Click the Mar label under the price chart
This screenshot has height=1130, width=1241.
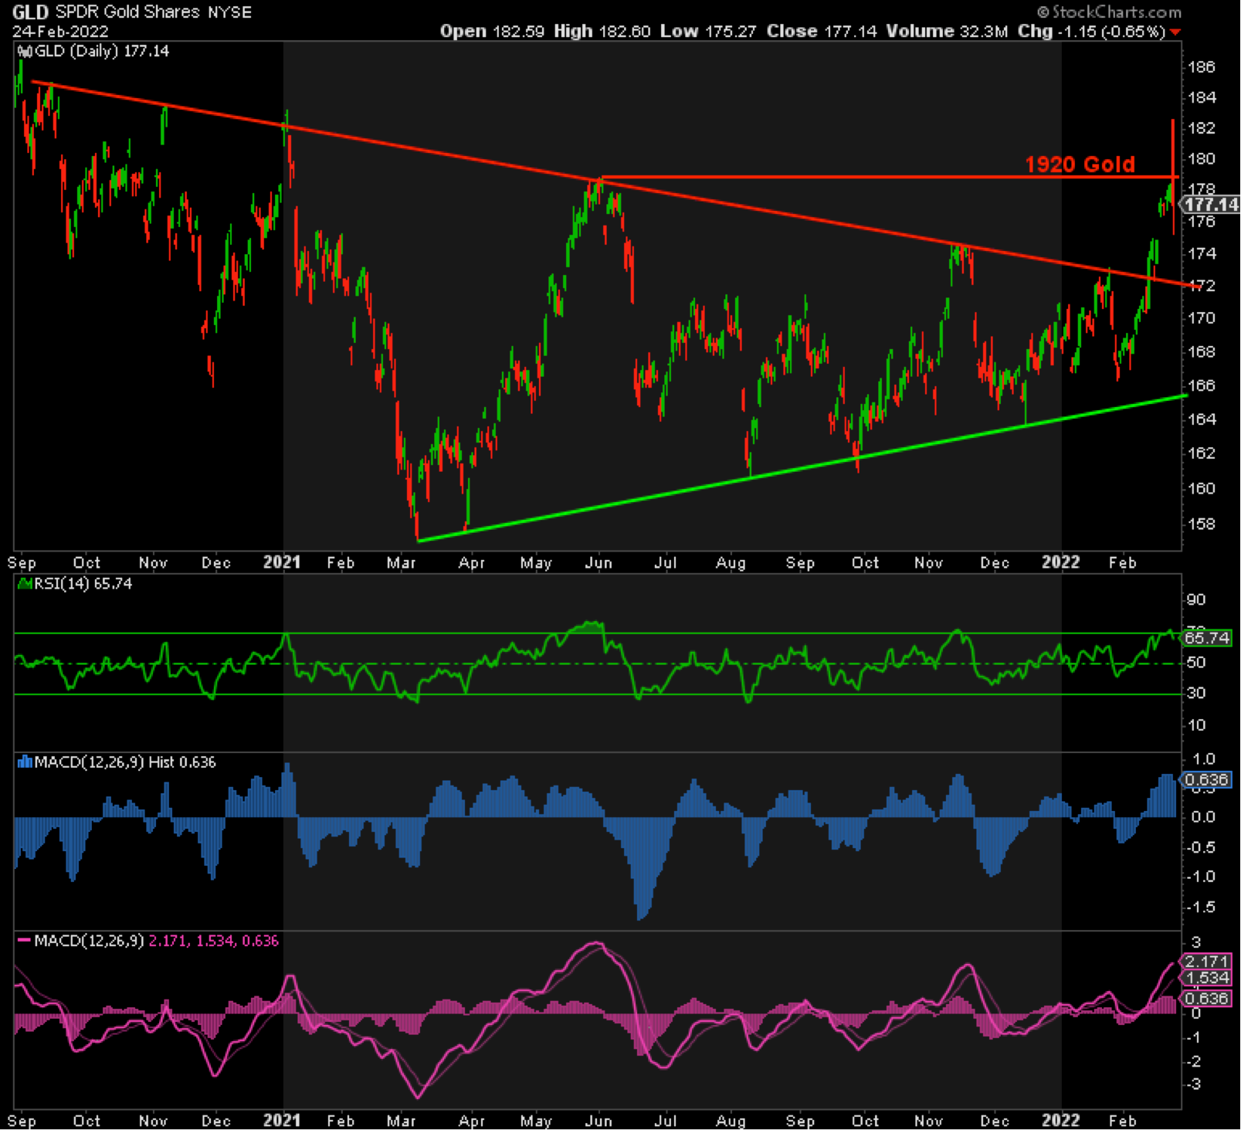pos(401,562)
